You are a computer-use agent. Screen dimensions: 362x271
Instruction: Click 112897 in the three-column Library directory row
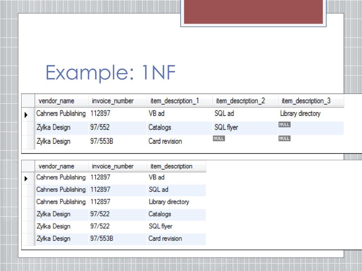tap(100, 201)
